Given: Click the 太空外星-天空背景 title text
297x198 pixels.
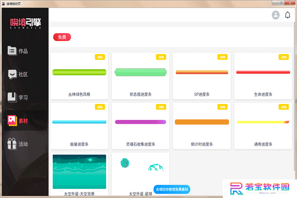Looking at the screenshot, I should [x=79, y=194].
